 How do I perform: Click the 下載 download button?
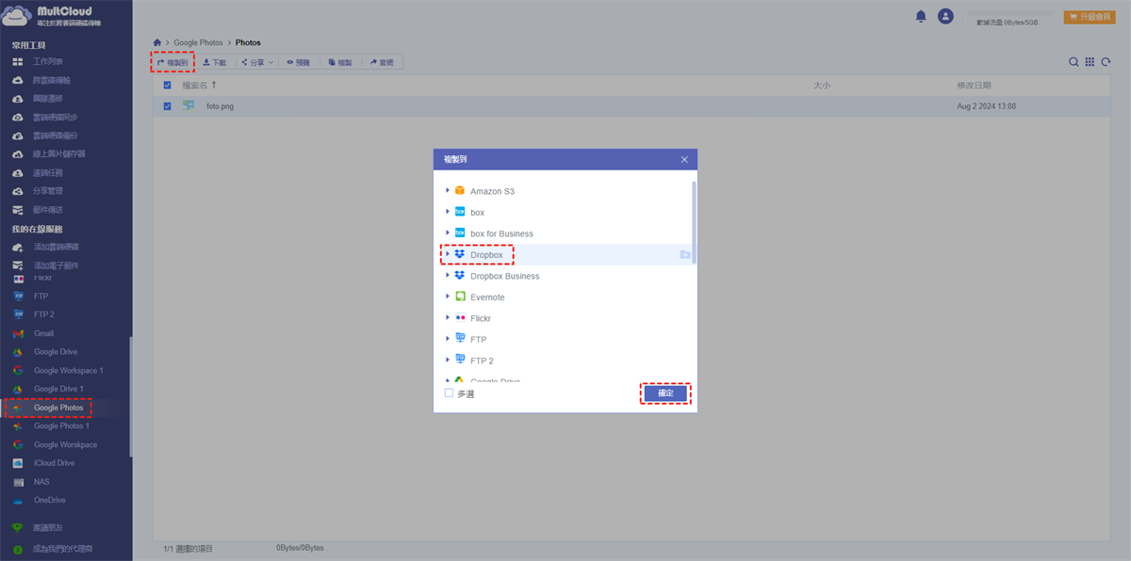tap(215, 62)
